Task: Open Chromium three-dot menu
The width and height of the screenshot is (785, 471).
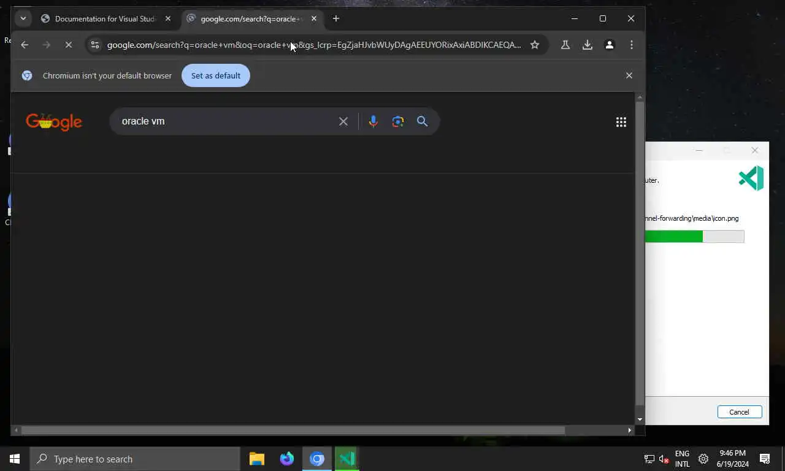Action: [632, 45]
